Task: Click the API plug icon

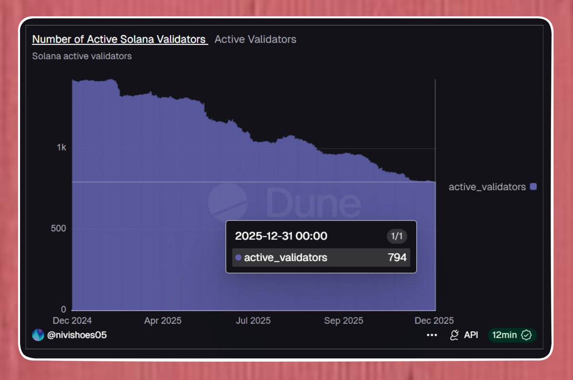Action: [x=454, y=335]
